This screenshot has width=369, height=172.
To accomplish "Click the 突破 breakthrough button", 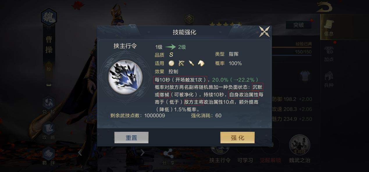I will (299, 25).
